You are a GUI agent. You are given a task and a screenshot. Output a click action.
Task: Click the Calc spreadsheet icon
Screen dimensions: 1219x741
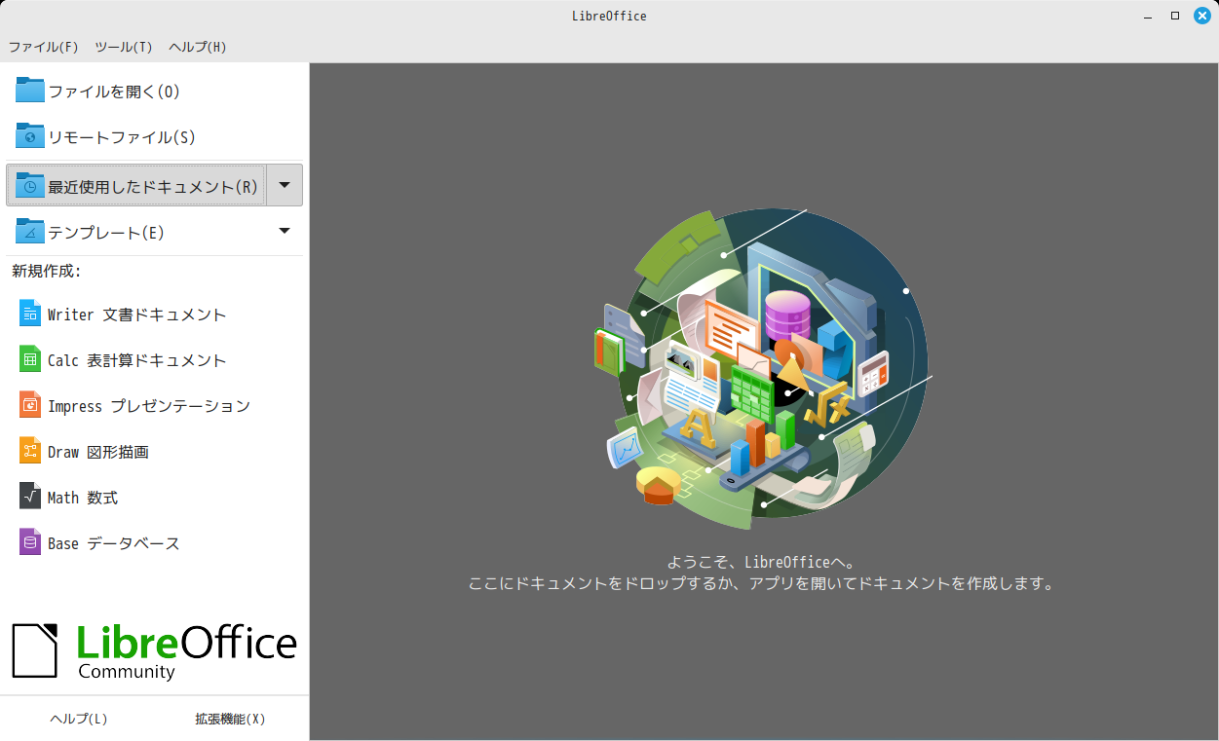[30, 359]
